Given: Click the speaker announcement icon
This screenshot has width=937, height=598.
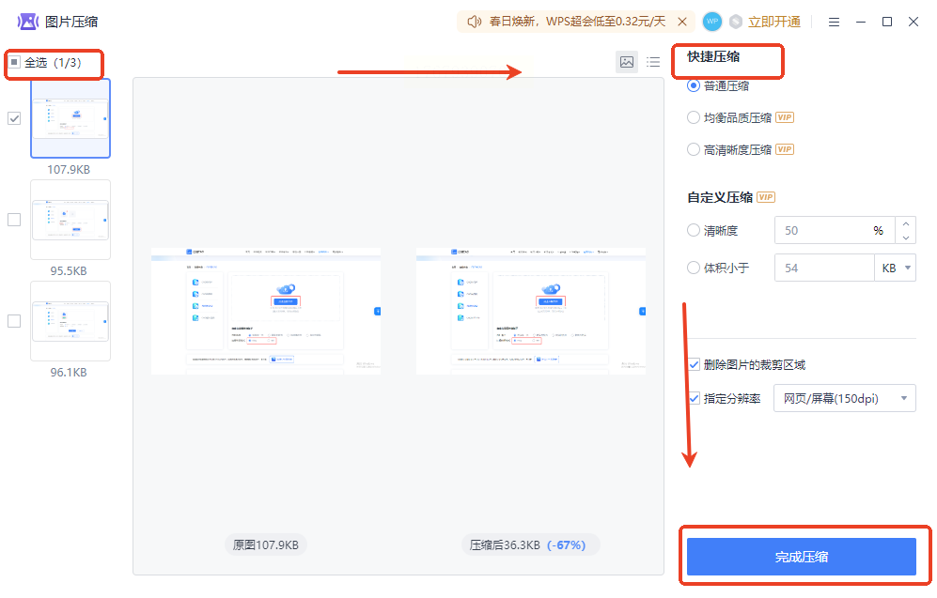Looking at the screenshot, I should [x=475, y=23].
